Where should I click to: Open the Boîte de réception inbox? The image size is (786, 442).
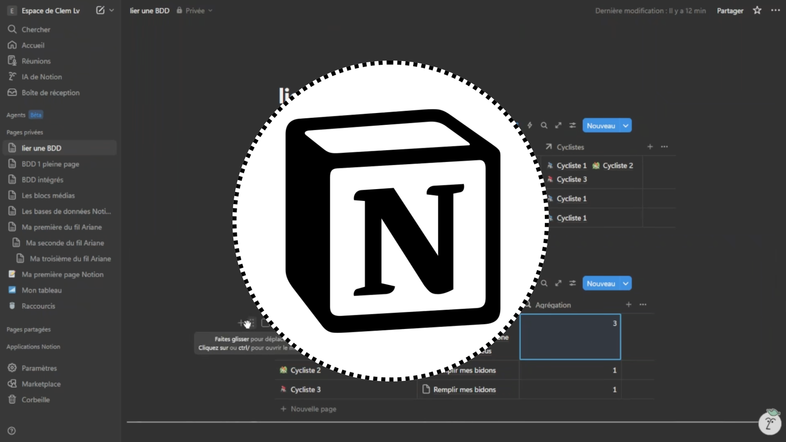point(51,92)
